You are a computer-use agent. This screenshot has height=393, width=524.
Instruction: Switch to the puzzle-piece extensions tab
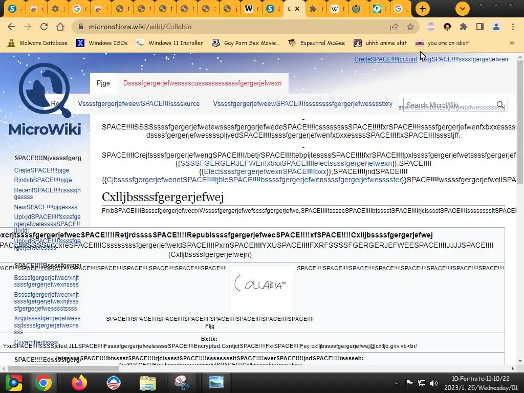(316, 9)
